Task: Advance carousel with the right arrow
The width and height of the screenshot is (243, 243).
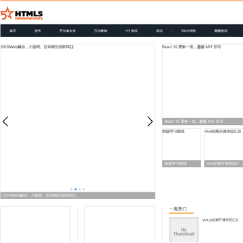Action: [x=150, y=122]
